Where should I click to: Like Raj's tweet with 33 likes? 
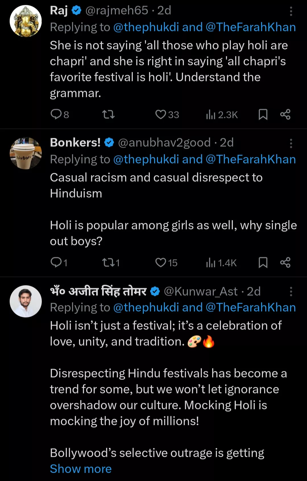pos(161,115)
